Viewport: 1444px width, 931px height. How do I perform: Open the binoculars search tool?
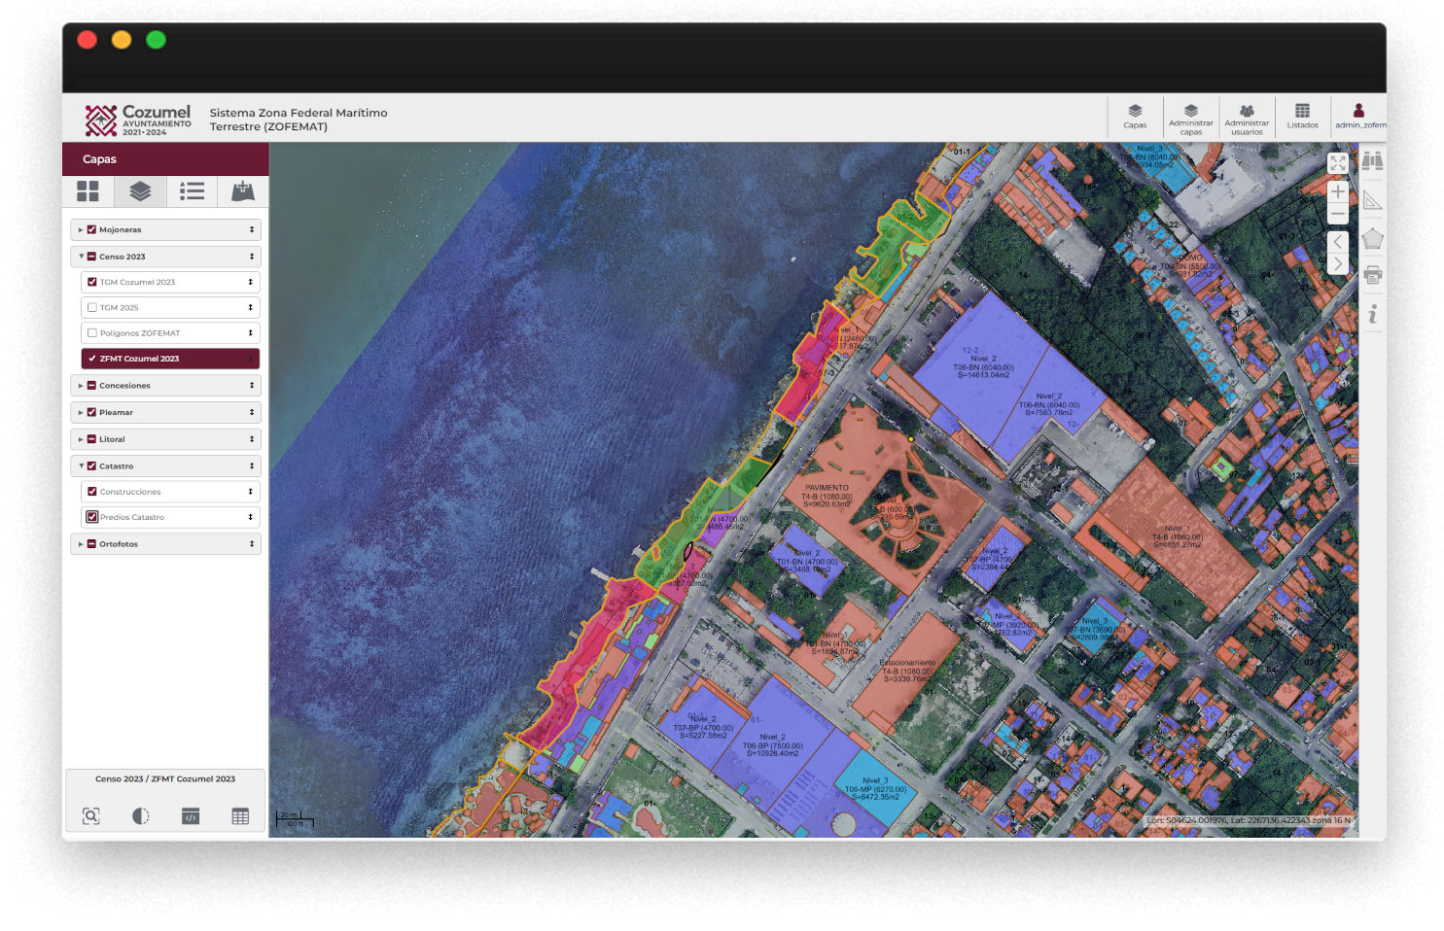(x=1372, y=161)
